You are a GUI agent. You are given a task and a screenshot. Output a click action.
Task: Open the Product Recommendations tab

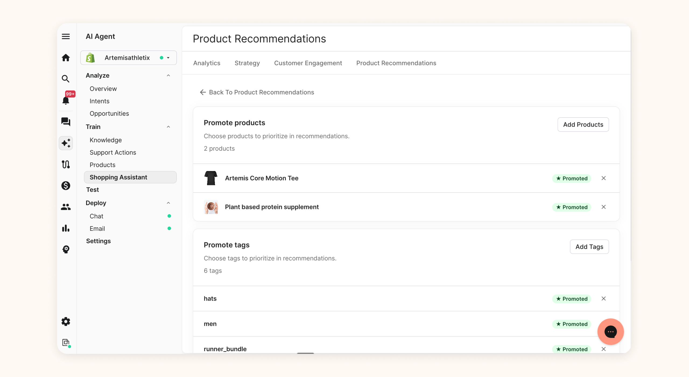pos(396,63)
